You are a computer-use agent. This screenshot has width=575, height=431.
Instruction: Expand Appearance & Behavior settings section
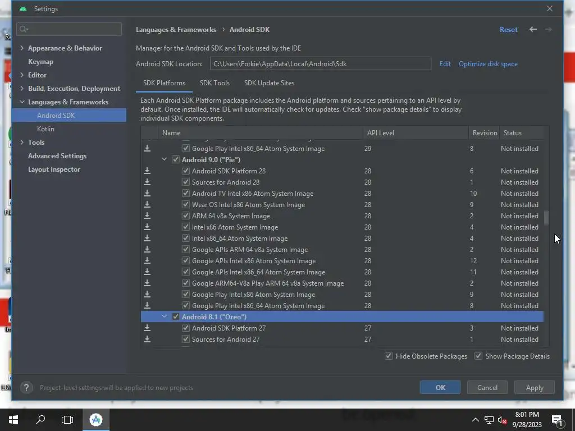tap(22, 48)
